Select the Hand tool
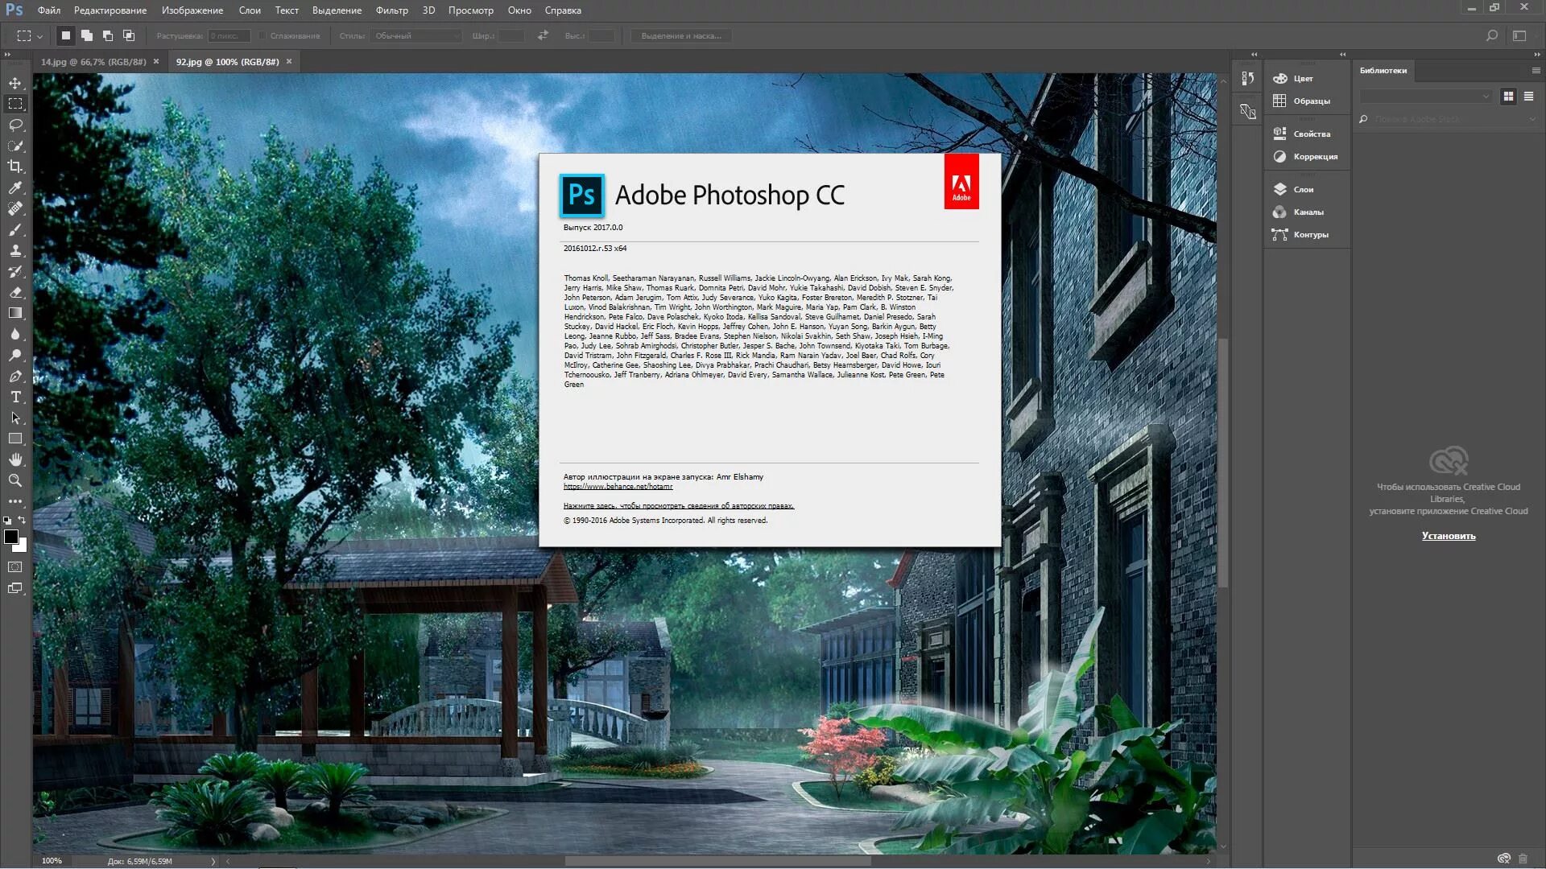This screenshot has height=869, width=1546. click(15, 459)
